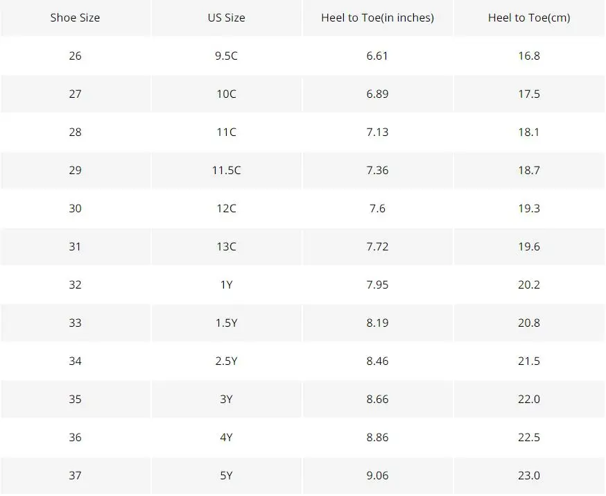Click the US Size column header
The height and width of the screenshot is (496, 606).
click(226, 18)
